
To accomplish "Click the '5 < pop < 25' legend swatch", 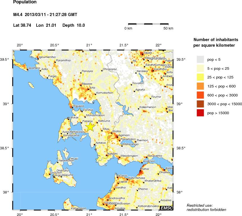I will pos(200,68).
